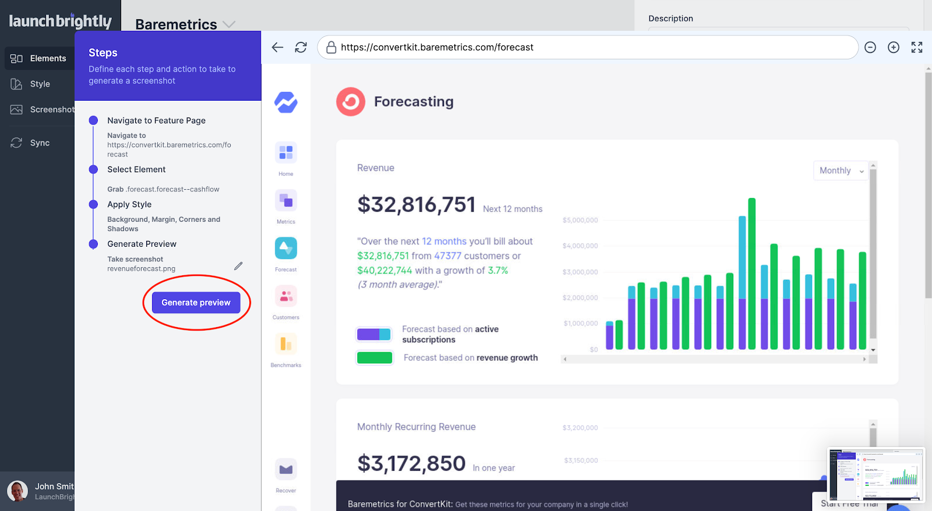This screenshot has height=511, width=932.
Task: Click the reload page icon
Action: coord(301,48)
